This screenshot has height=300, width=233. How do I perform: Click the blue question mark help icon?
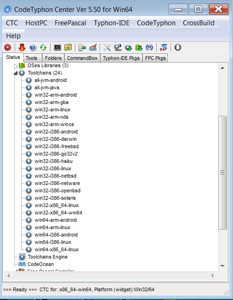33,47
